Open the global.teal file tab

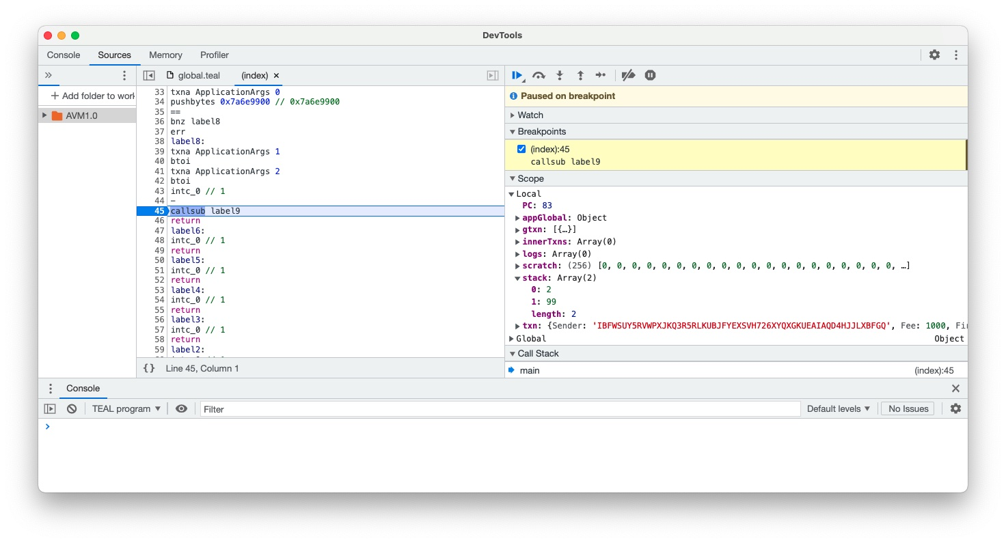click(x=198, y=75)
